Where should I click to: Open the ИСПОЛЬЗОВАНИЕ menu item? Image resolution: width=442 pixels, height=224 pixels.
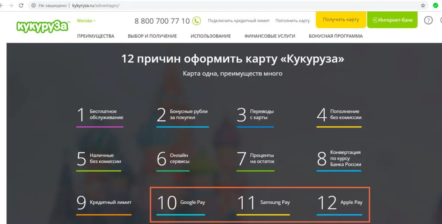point(211,36)
